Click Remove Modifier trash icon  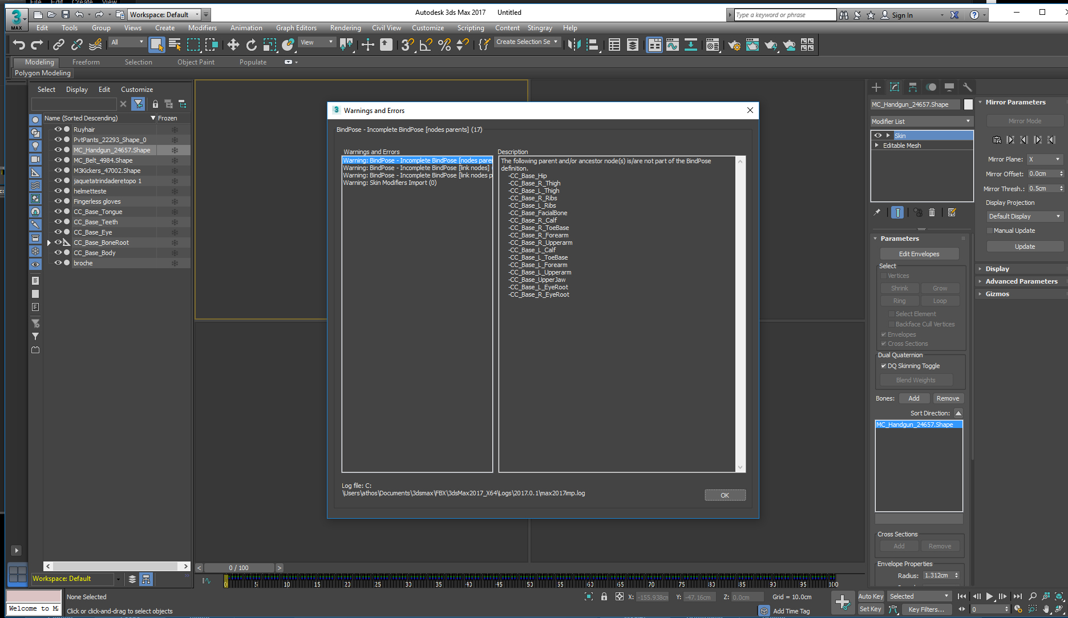(x=932, y=212)
